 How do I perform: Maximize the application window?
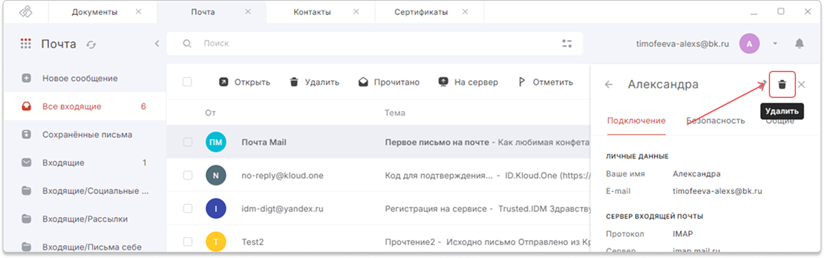(781, 12)
